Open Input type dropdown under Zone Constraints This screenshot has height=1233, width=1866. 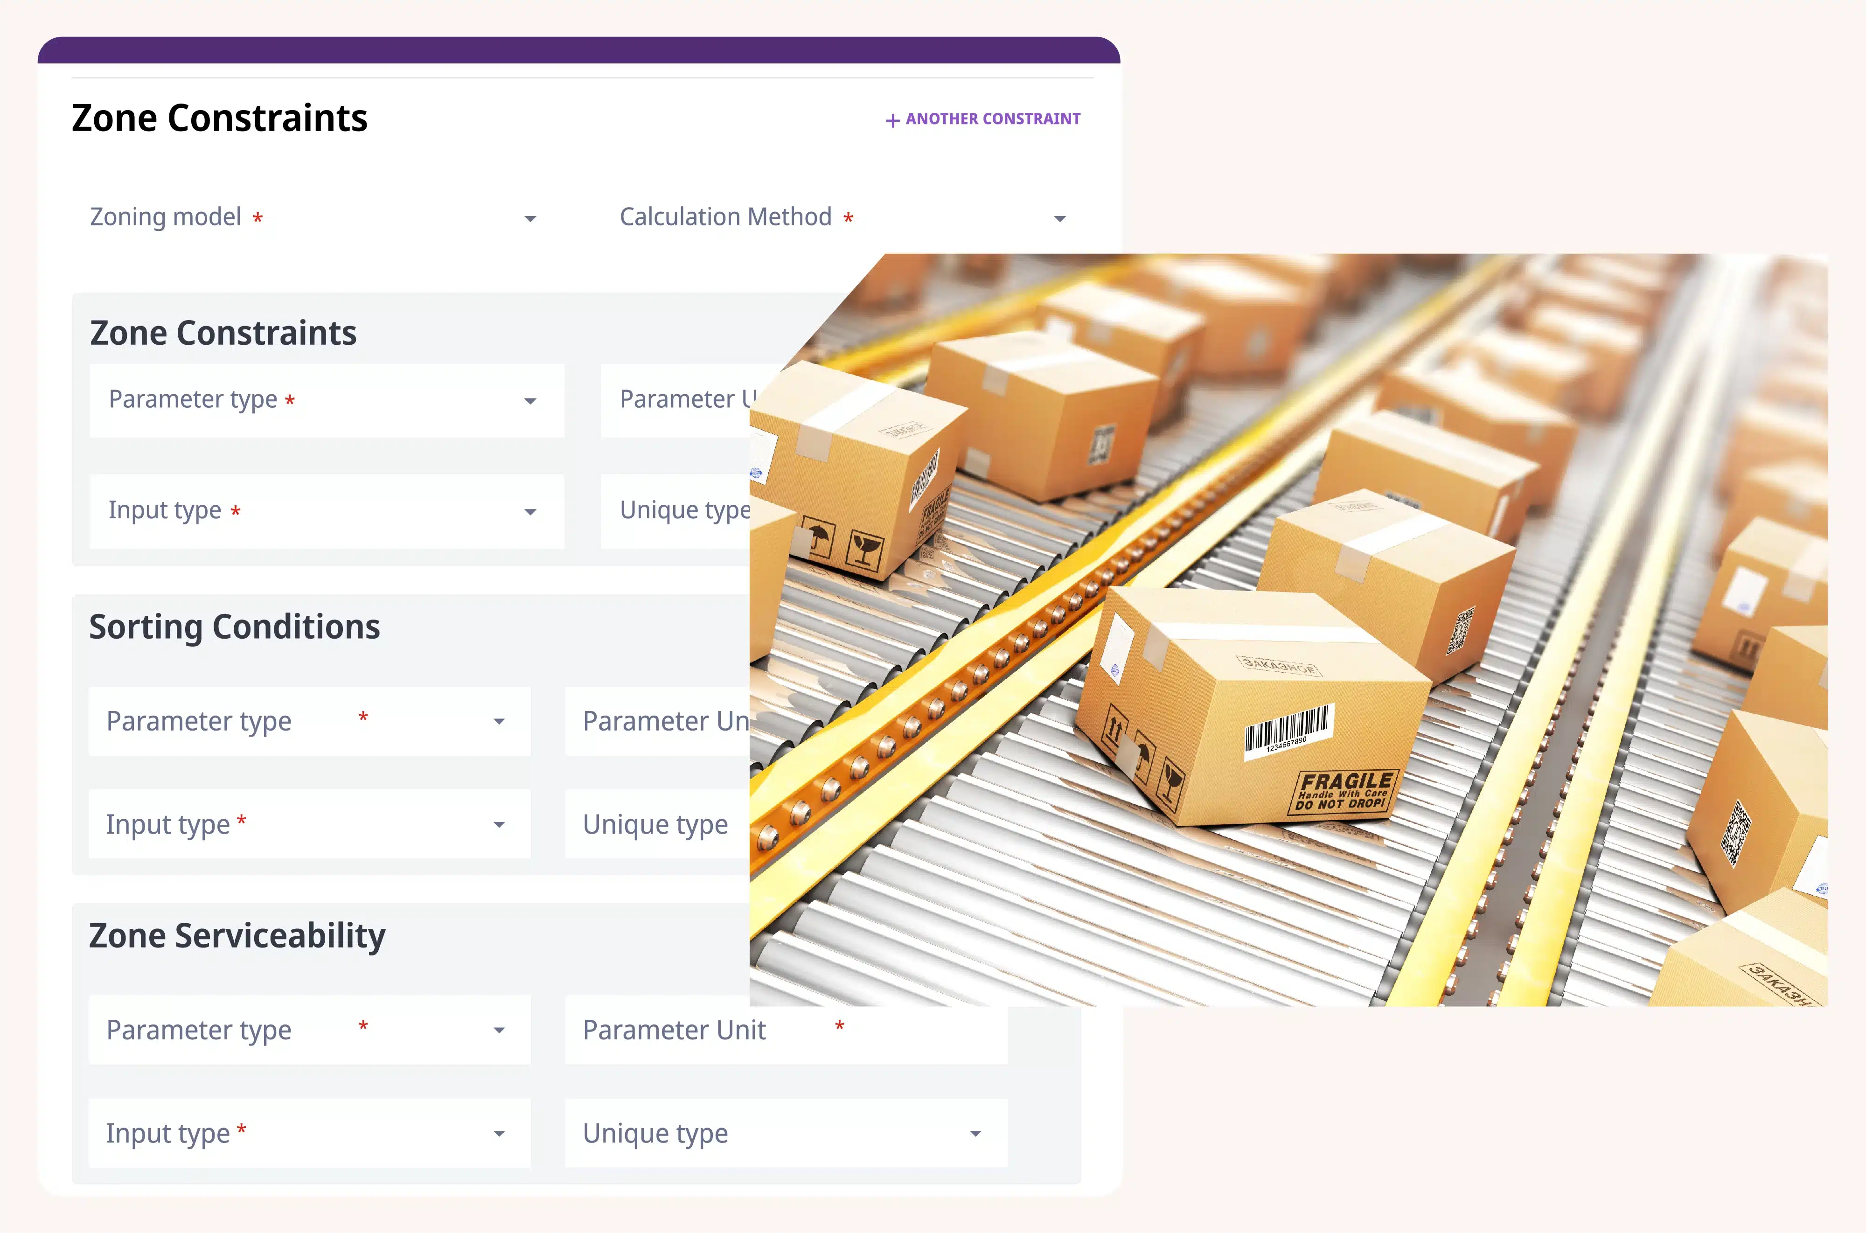(x=327, y=511)
